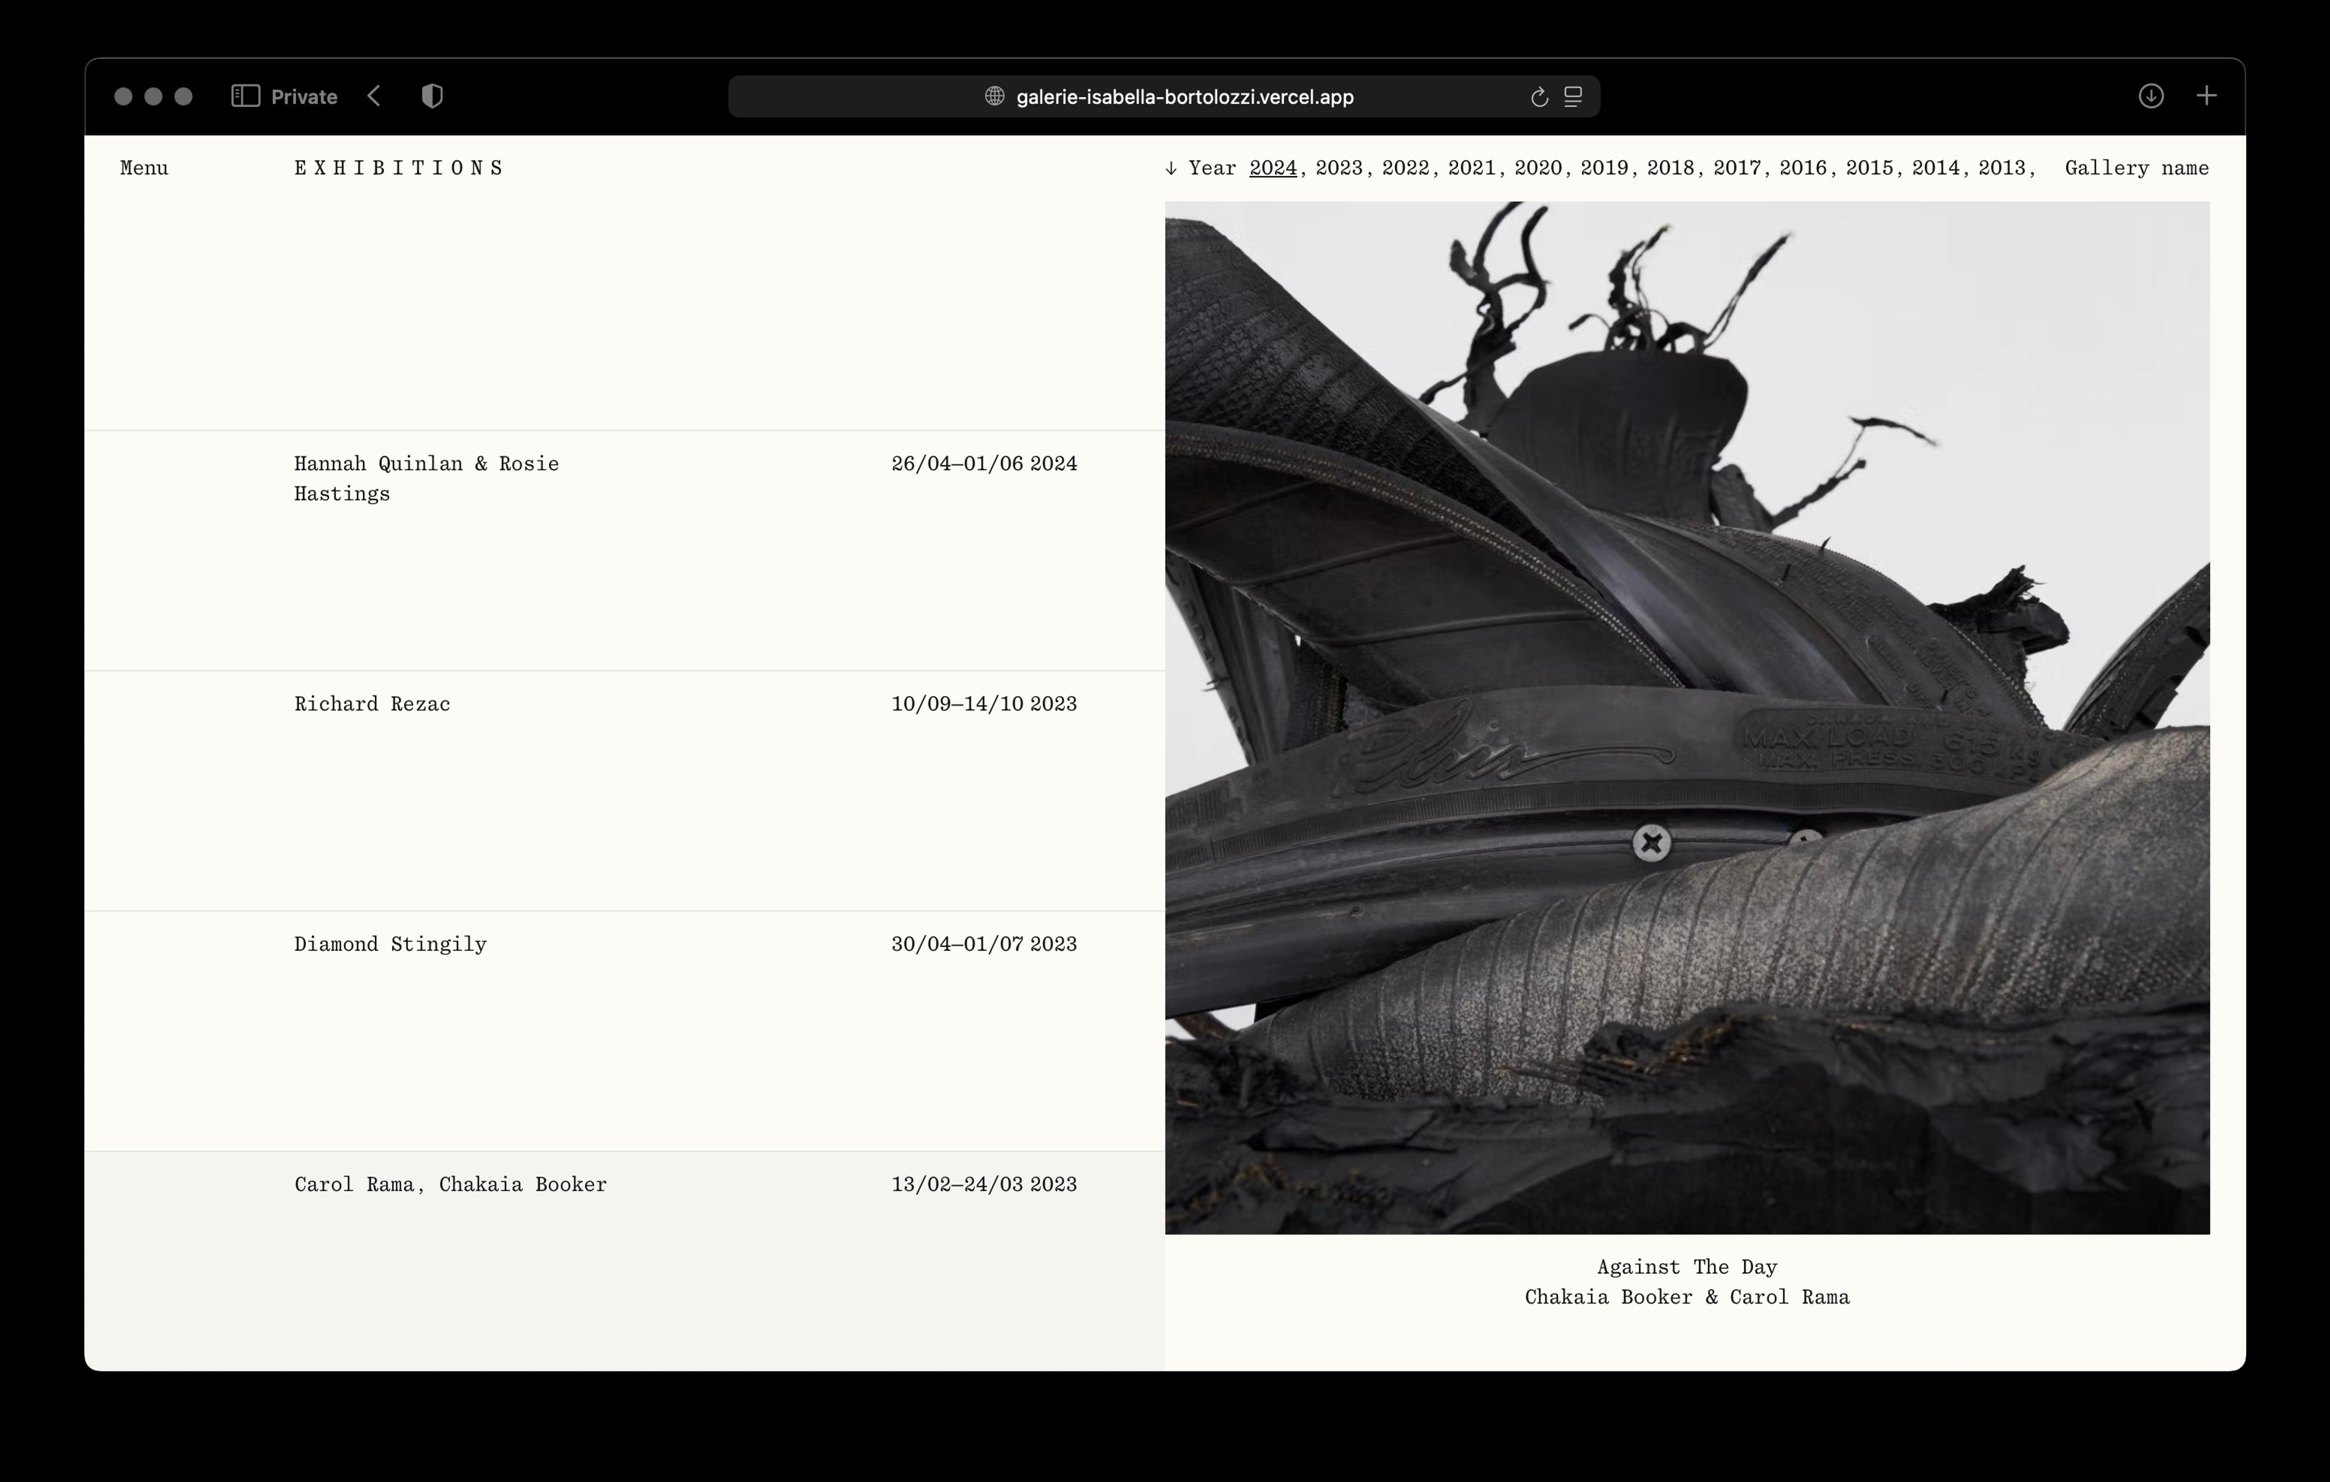Open the Richard Rezac exhibition row
2330x1482 pixels.
coord(373,704)
